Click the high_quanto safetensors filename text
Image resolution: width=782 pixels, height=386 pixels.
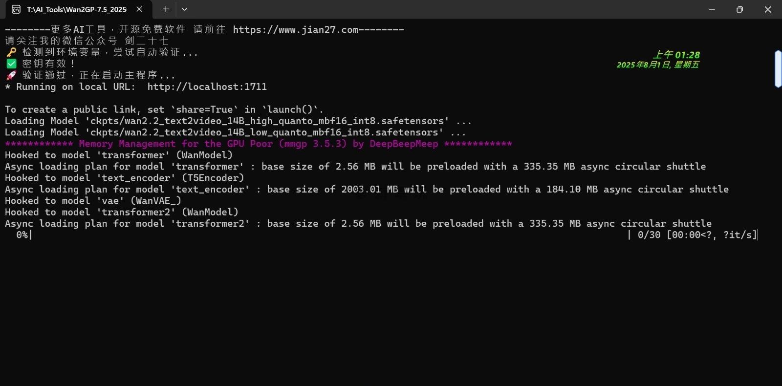pyautogui.click(x=267, y=121)
